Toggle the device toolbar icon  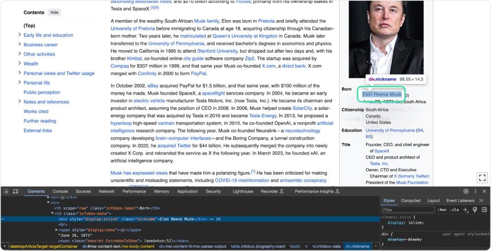(x=15, y=191)
